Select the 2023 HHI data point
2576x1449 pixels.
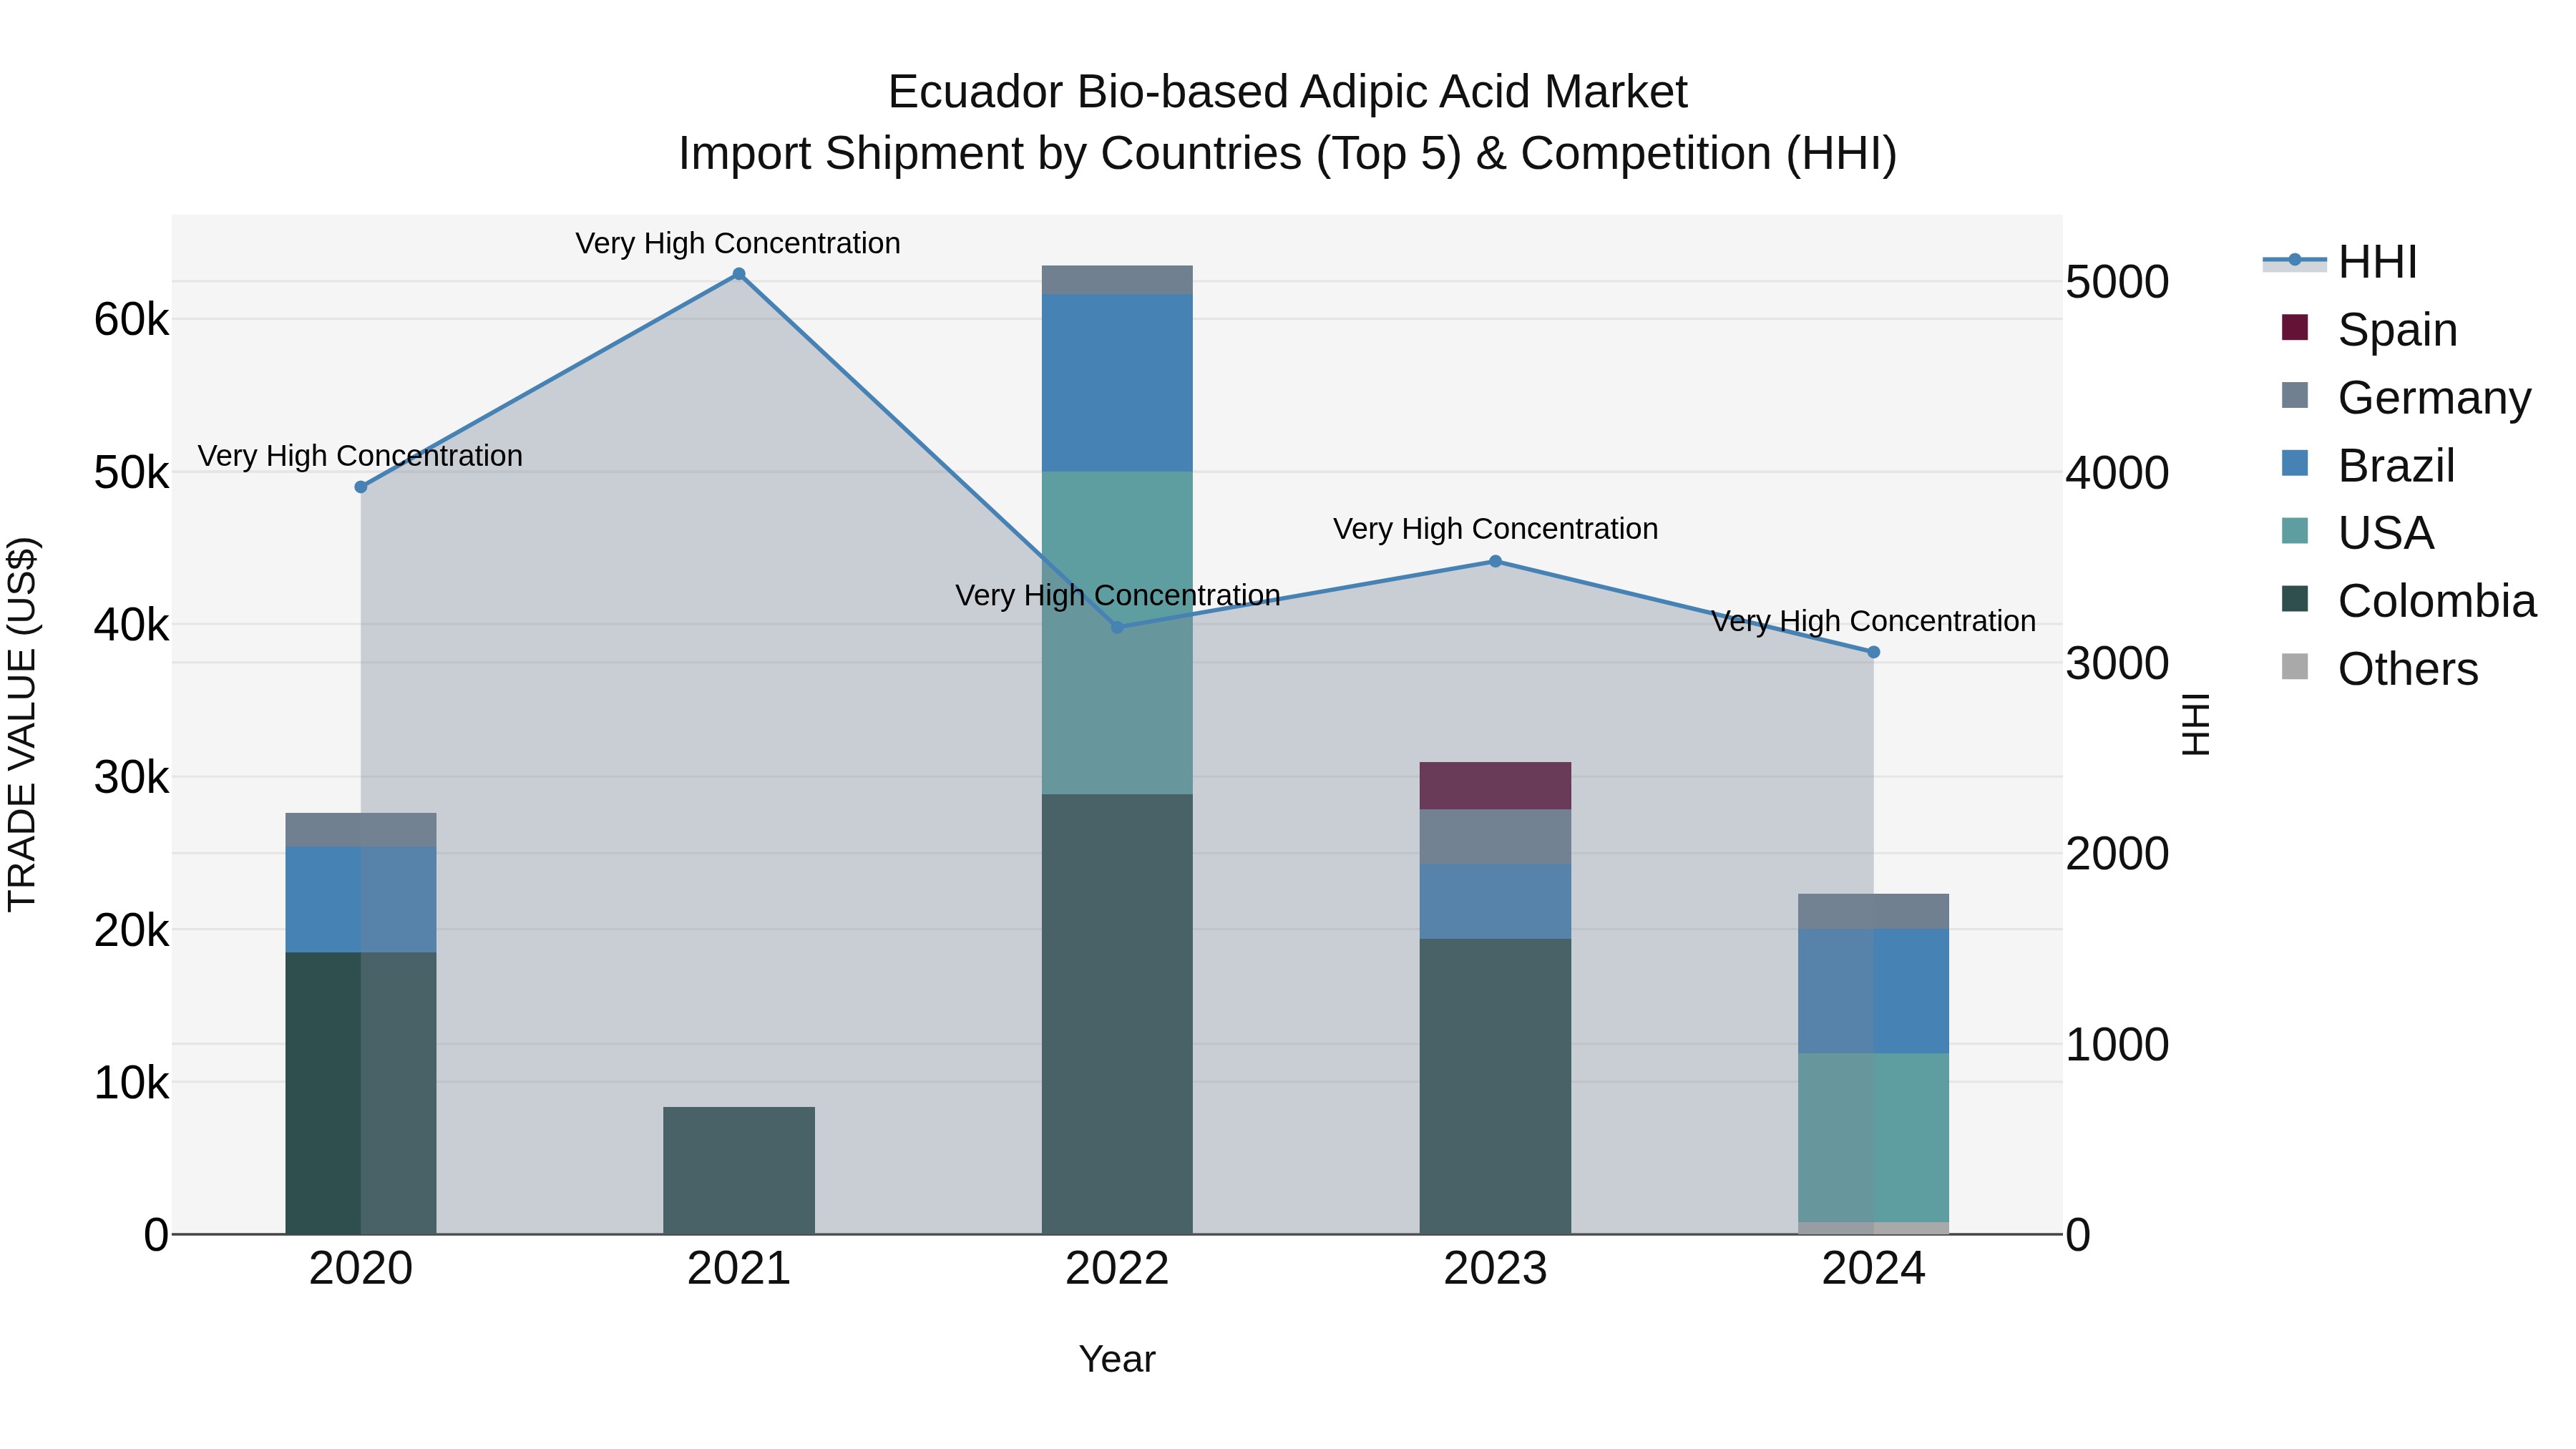click(1496, 561)
